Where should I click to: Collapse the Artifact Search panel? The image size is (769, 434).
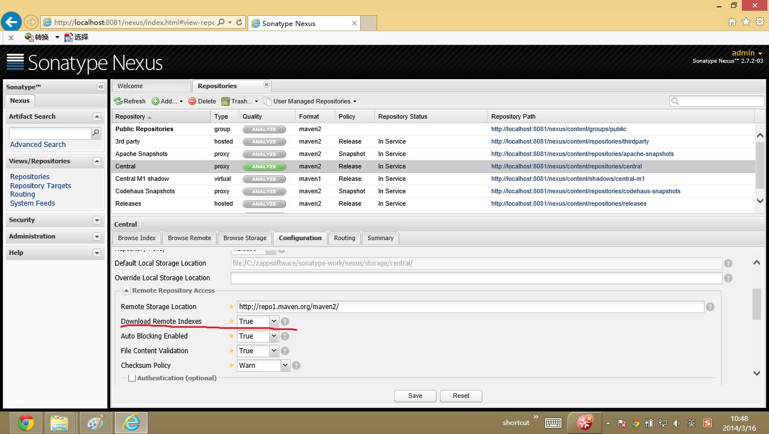[97, 116]
